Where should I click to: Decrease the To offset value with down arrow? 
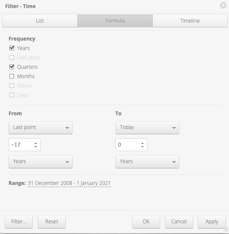pyautogui.click(x=142, y=146)
